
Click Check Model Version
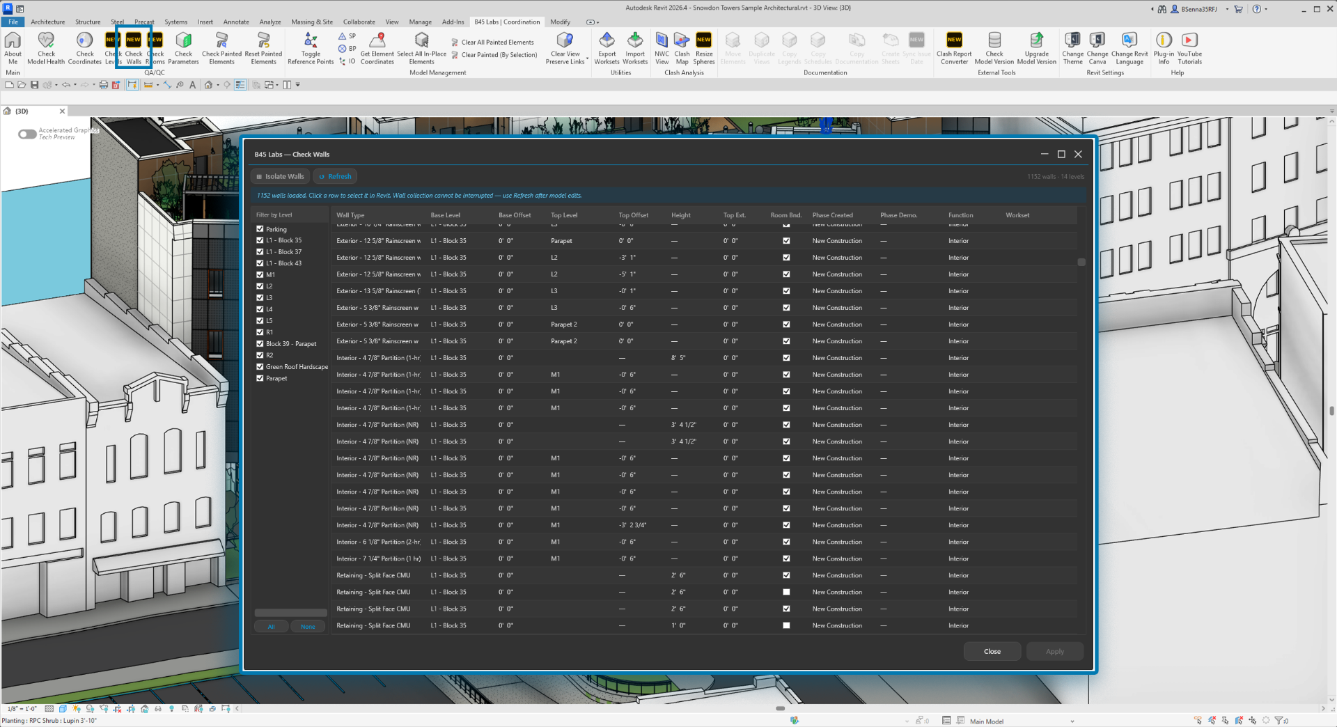tap(994, 48)
